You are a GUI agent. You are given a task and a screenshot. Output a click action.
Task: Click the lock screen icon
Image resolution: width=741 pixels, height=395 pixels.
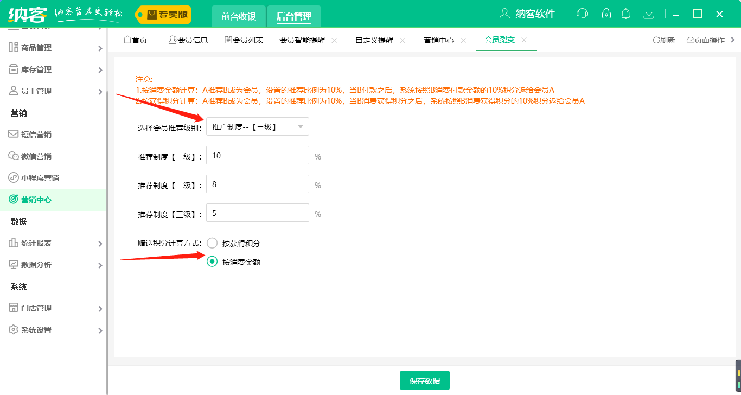(606, 13)
